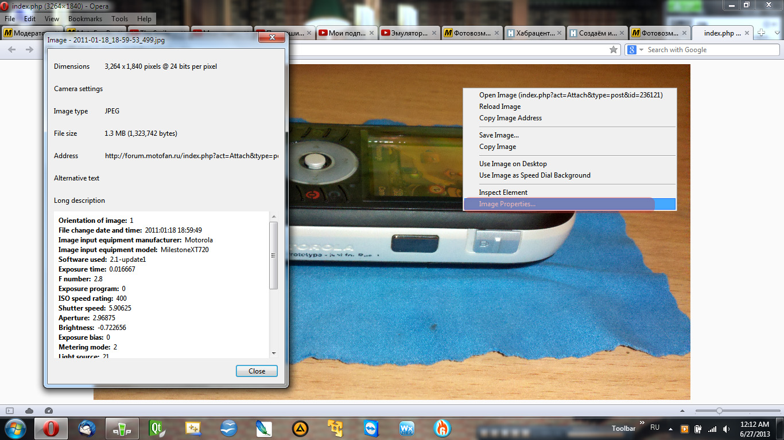Go forward with Opera's forward arrow
Image resolution: width=784 pixels, height=440 pixels.
(x=29, y=50)
